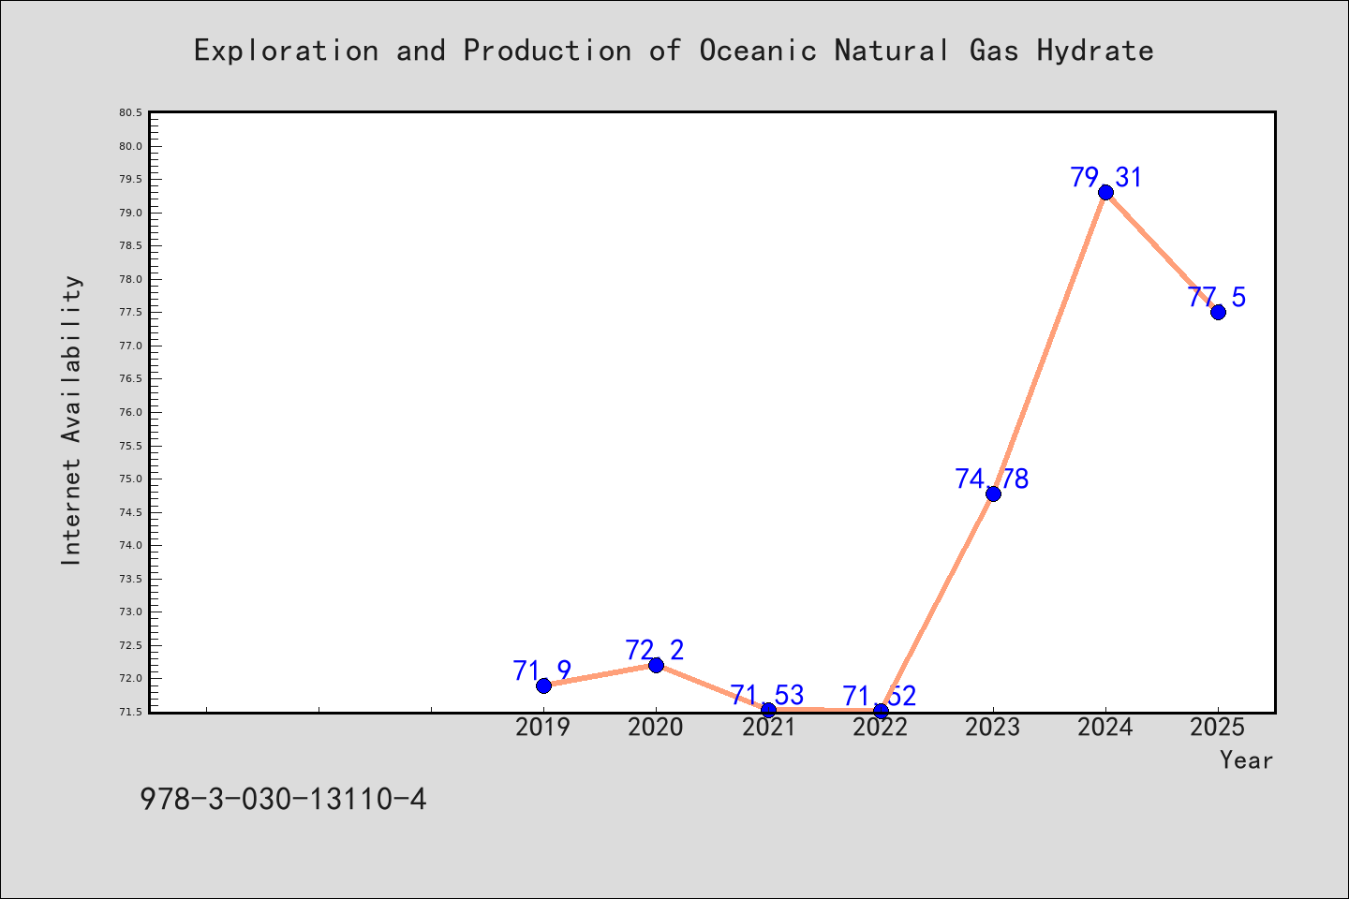The image size is (1349, 899).
Task: Click the y-axis tick label 76.0
Action: [130, 412]
